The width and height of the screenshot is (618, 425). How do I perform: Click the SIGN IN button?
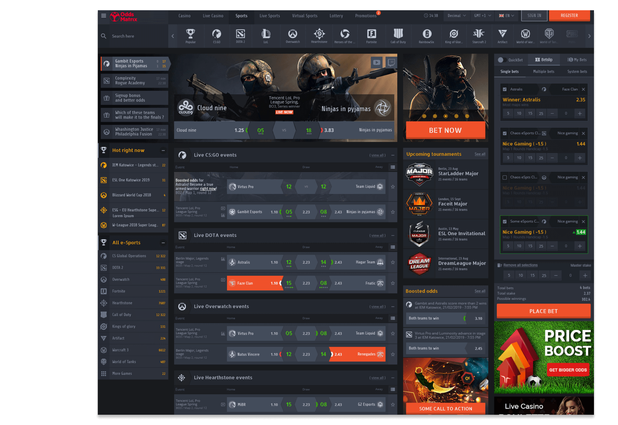click(x=534, y=16)
